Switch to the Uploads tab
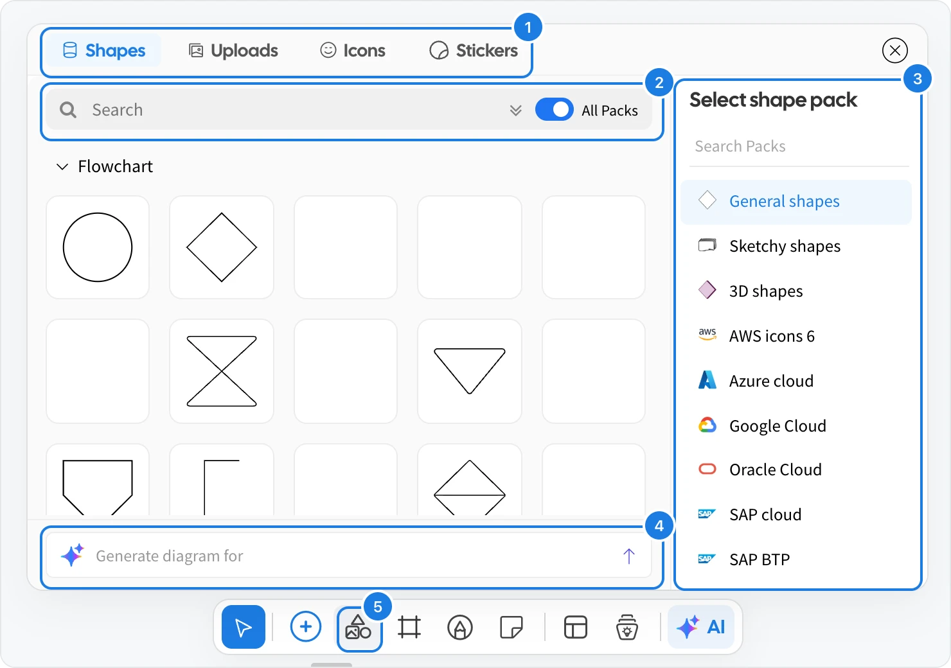 coord(233,51)
